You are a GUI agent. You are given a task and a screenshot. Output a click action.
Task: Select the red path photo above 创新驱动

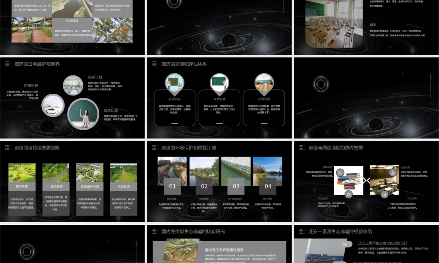point(123,173)
